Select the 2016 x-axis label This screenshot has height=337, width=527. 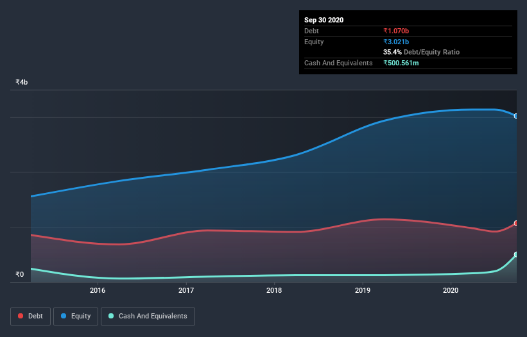(x=98, y=290)
